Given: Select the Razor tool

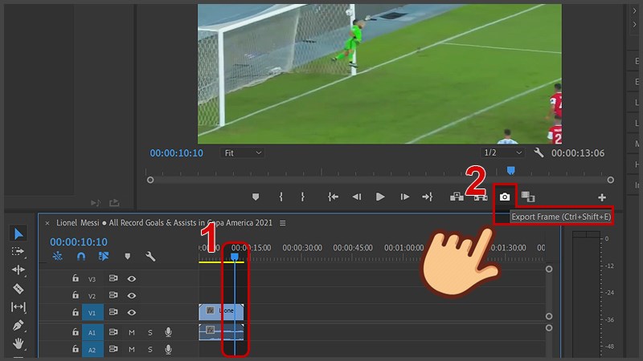Looking at the screenshot, I should coord(18,289).
